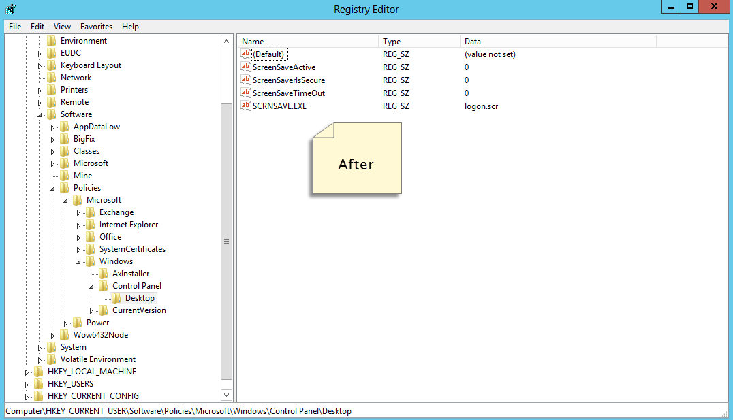This screenshot has height=420, width=733.
Task: Expand the HKEY_LOCAL_MACHINE node
Action: point(26,371)
